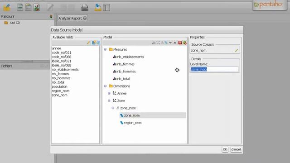The height and width of the screenshot is (163, 290).
Task: Click the add dimension icon in Model toolbar
Action: (158, 43)
